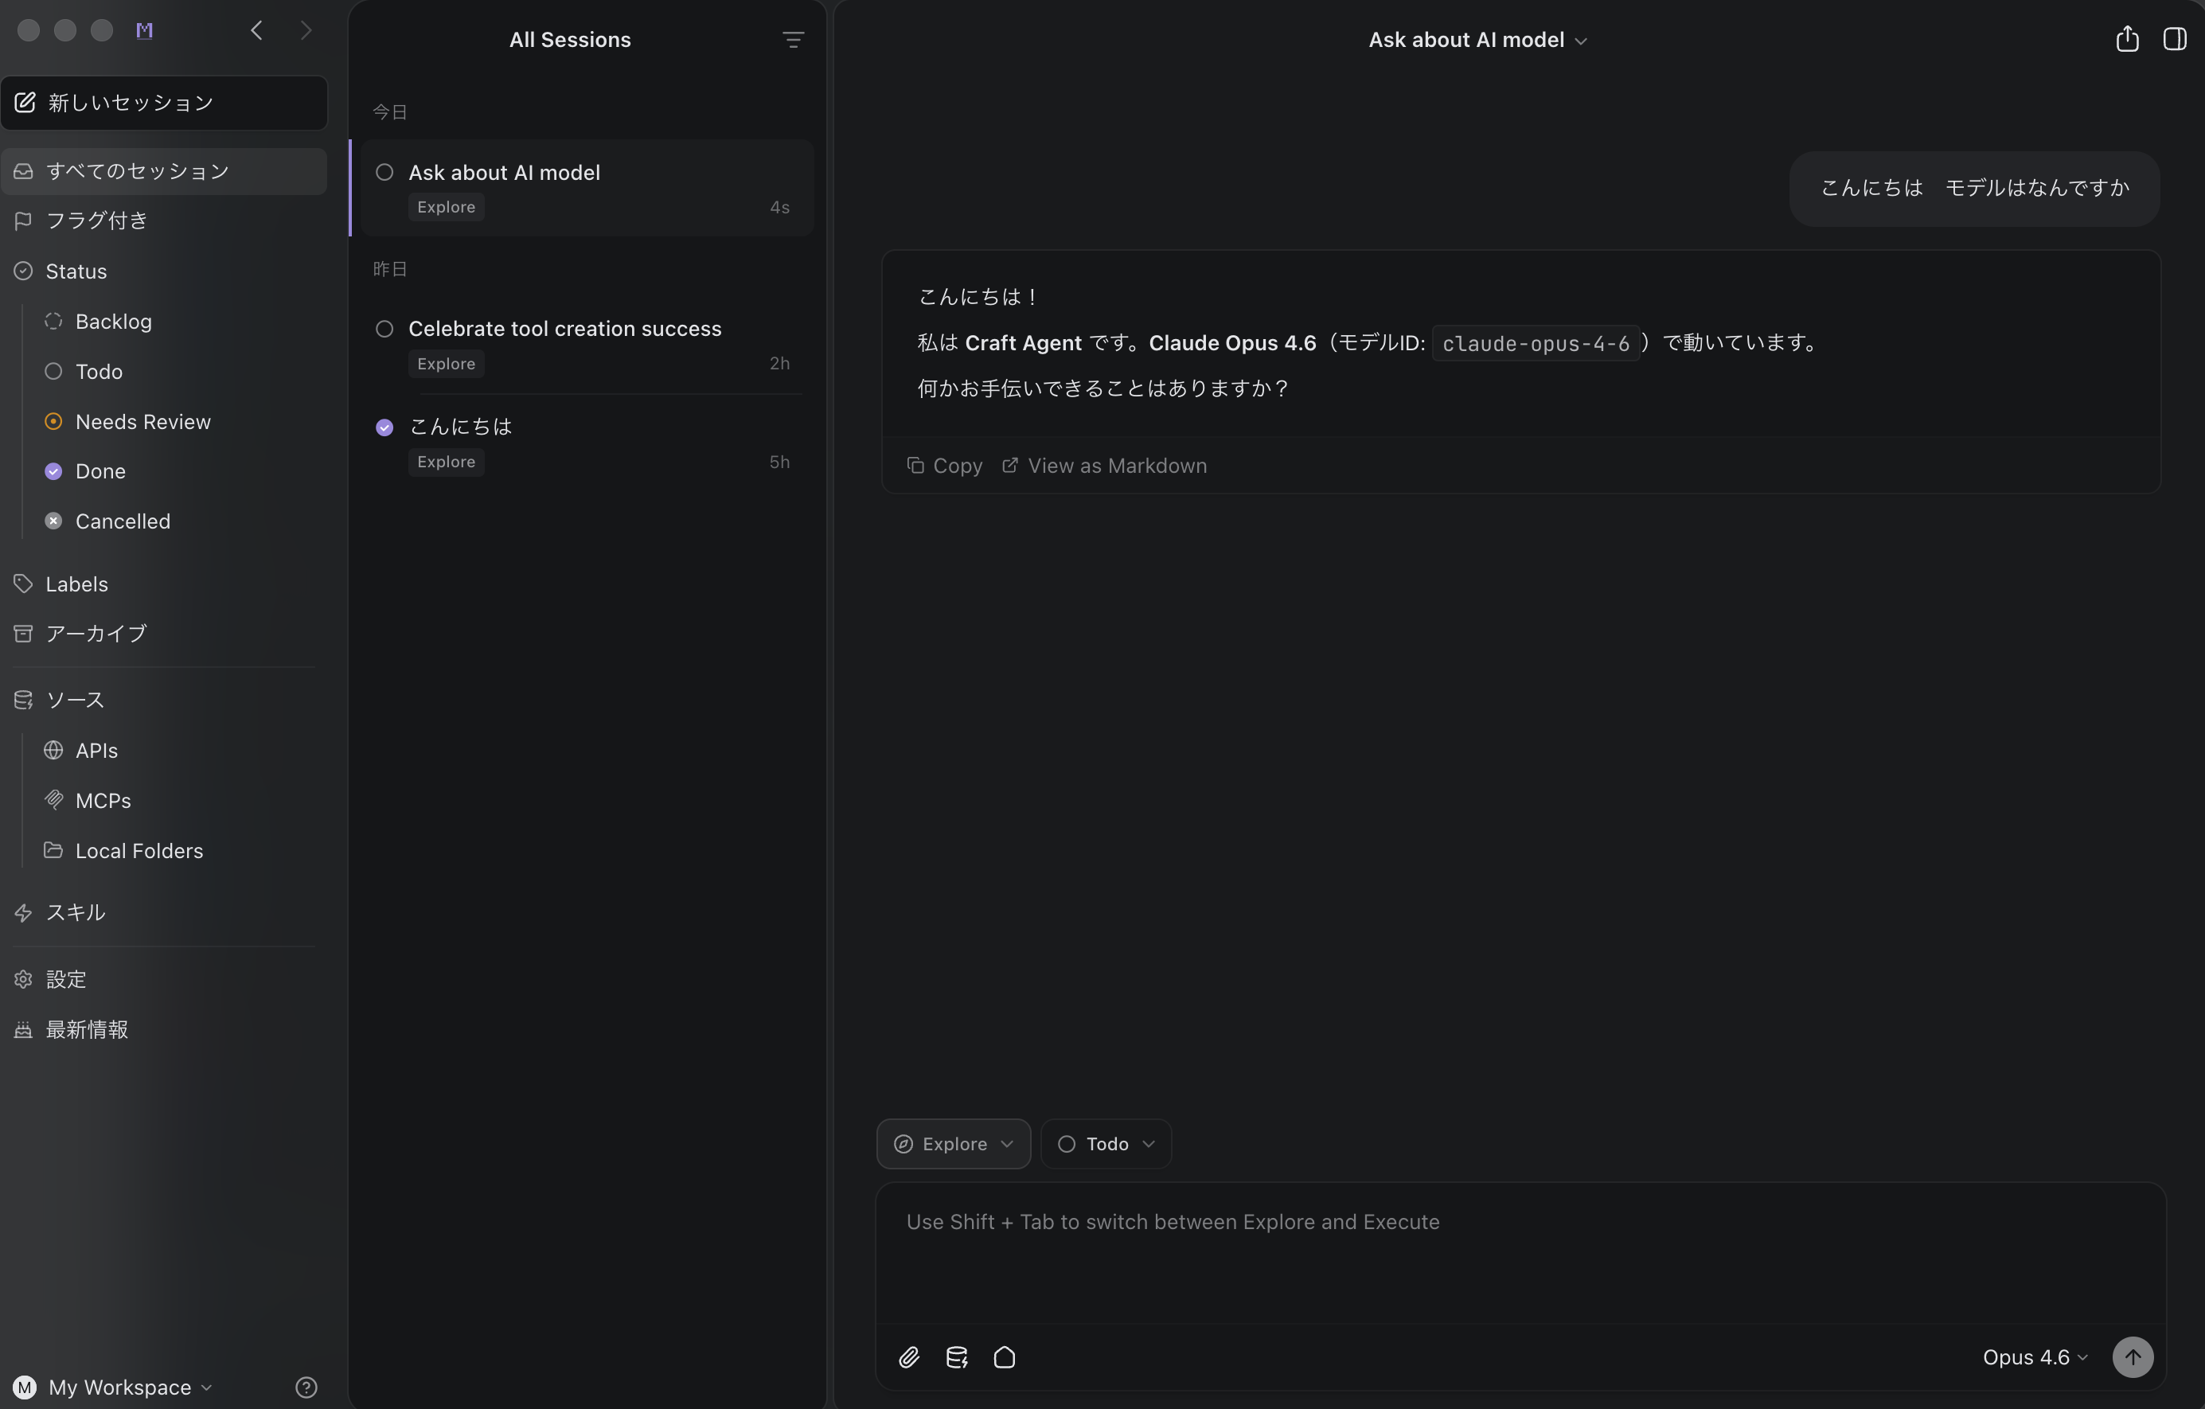Screen dimensions: 2205x1409
Task: Toggle the right side panel icon
Action: (x=2175, y=39)
